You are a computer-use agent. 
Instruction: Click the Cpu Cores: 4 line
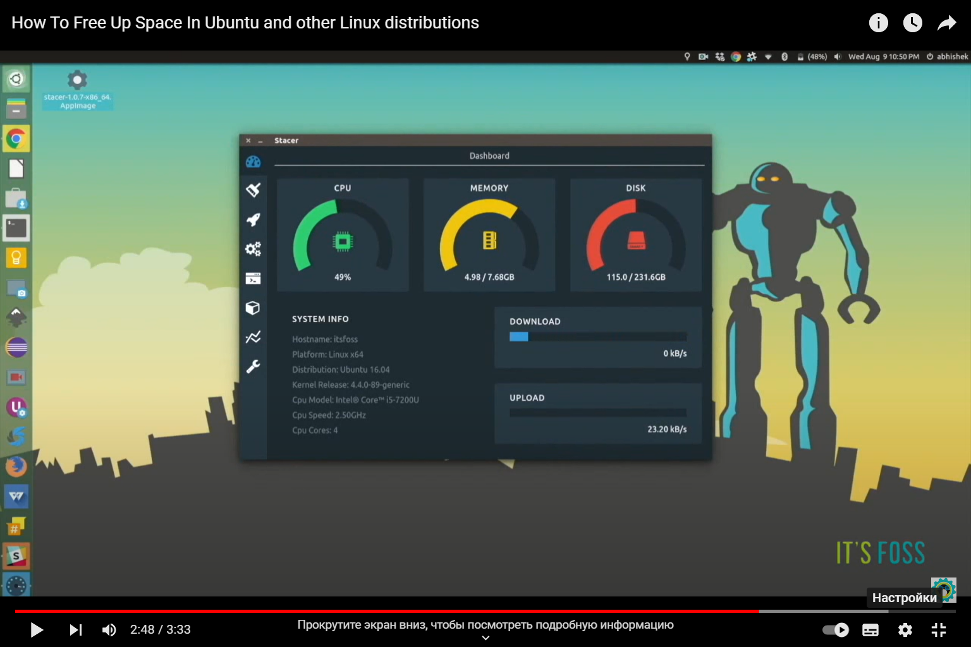click(x=315, y=430)
